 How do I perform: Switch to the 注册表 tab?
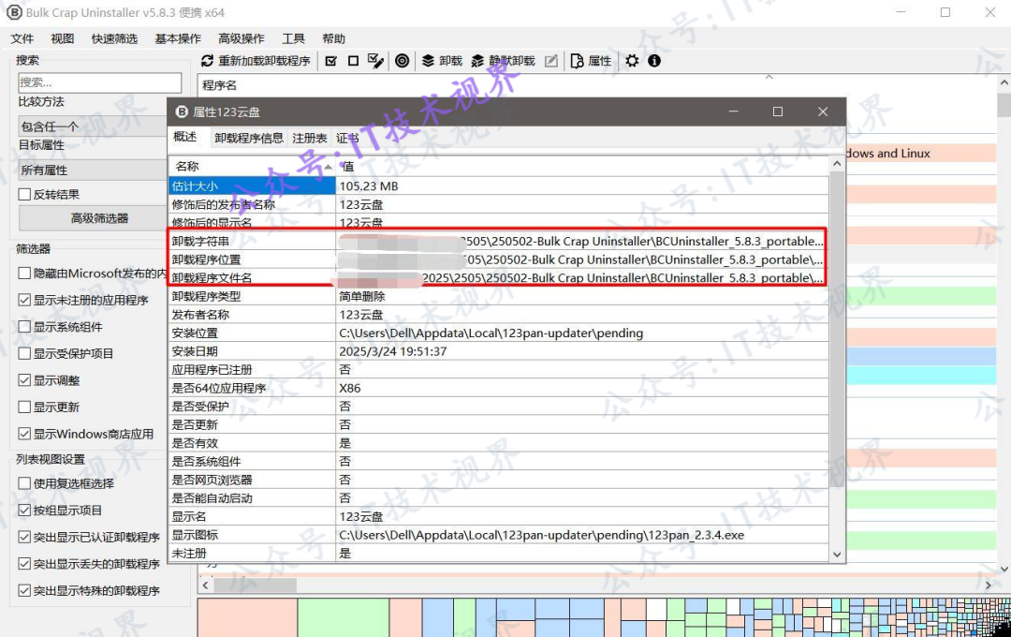[x=310, y=138]
